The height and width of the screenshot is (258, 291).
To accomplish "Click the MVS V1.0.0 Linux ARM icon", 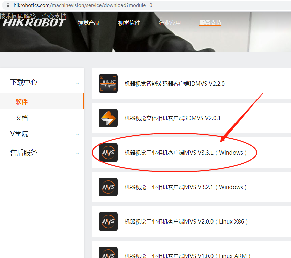I will point(108,253).
